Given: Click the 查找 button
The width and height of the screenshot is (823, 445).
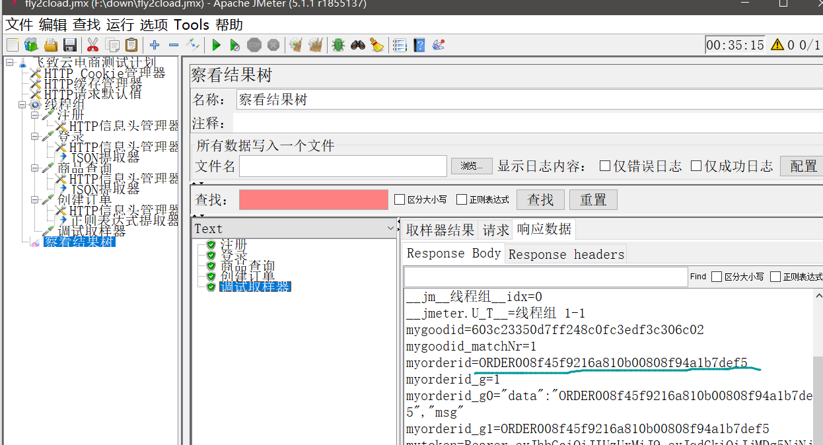Looking at the screenshot, I should pyautogui.click(x=540, y=199).
